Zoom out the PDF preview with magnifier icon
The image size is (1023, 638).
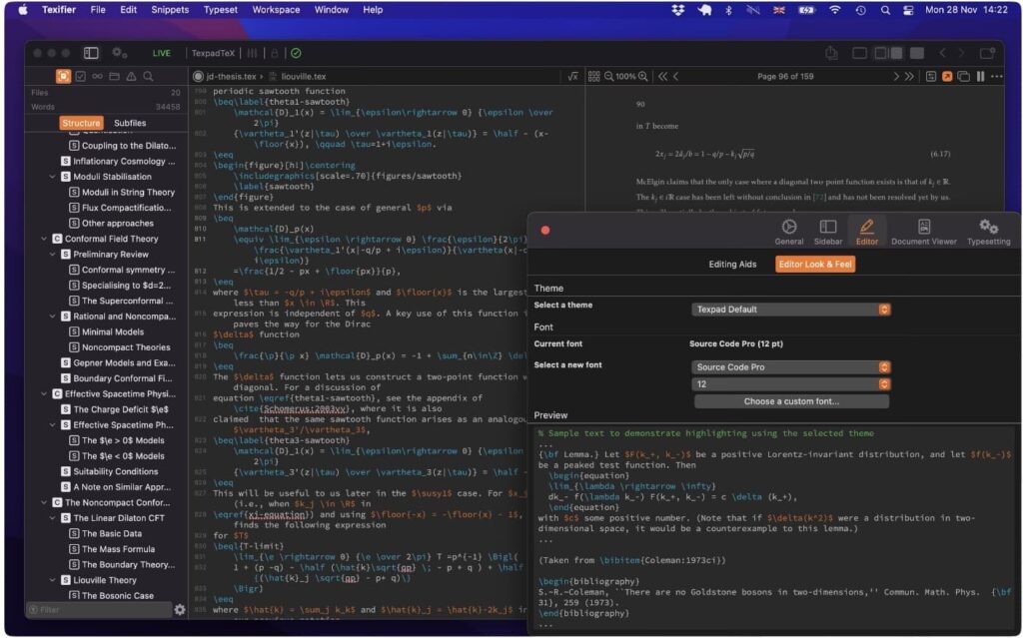(x=606, y=77)
